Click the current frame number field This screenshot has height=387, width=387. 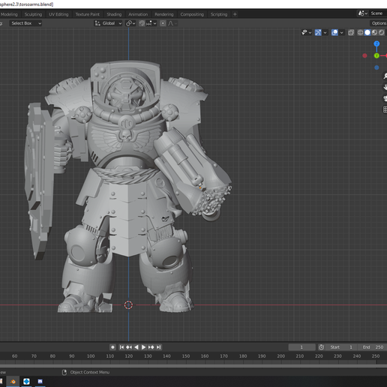(301, 347)
